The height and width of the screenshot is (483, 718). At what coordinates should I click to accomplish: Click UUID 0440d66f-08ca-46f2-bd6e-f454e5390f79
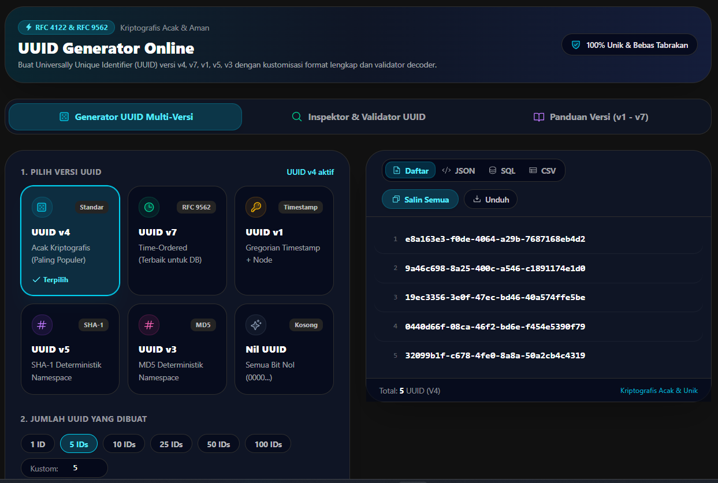[x=495, y=327]
